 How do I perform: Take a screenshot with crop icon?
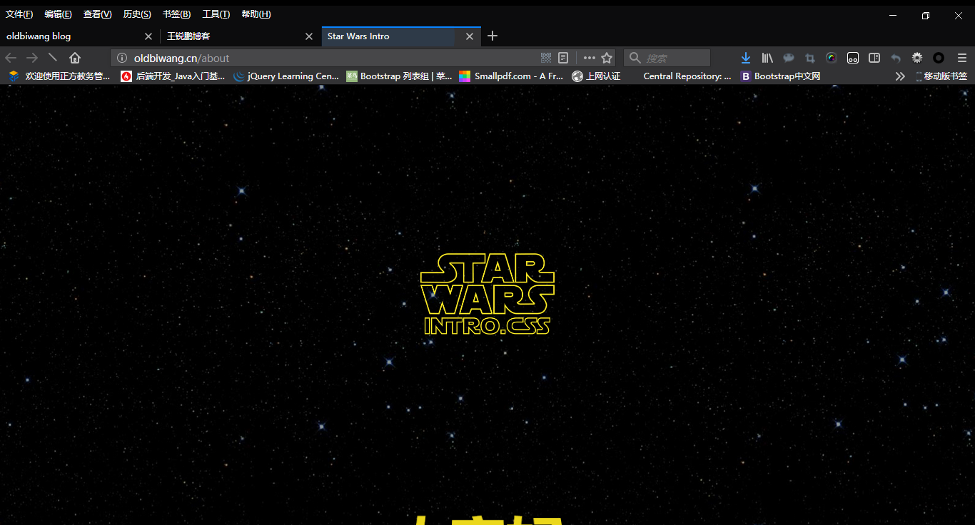click(x=810, y=58)
